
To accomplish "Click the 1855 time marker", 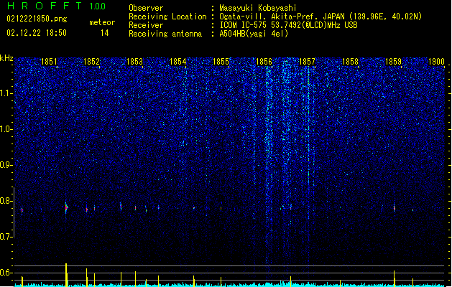I will (x=221, y=61).
